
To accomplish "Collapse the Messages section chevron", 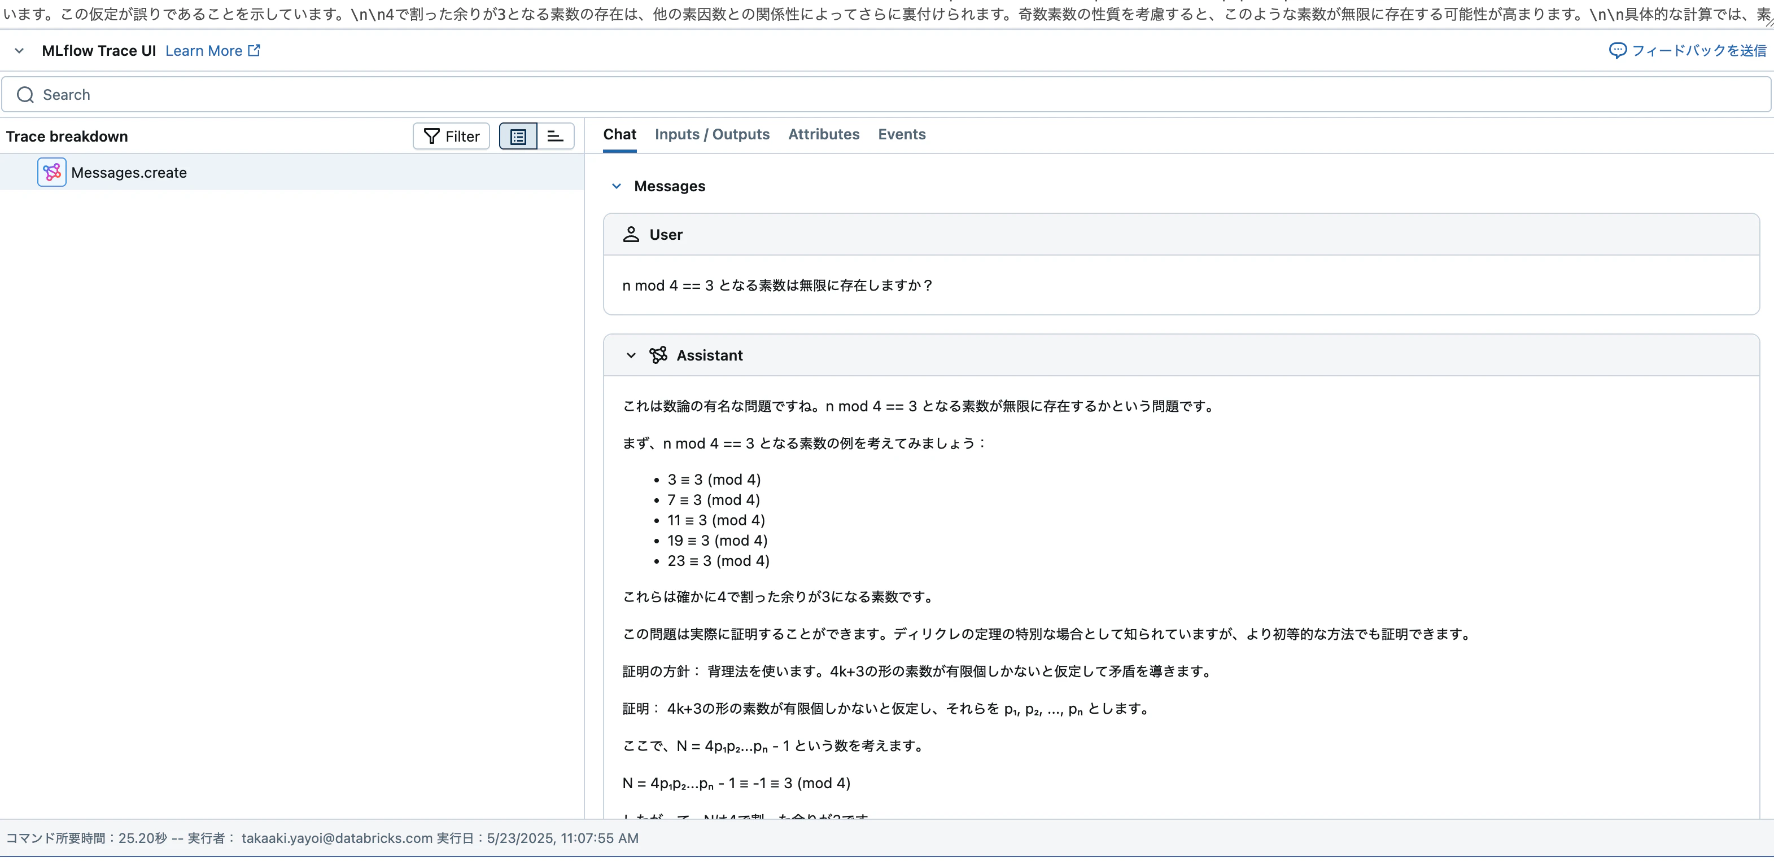I will point(617,186).
